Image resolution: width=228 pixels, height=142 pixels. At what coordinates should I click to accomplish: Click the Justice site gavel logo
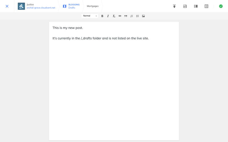[21, 6]
